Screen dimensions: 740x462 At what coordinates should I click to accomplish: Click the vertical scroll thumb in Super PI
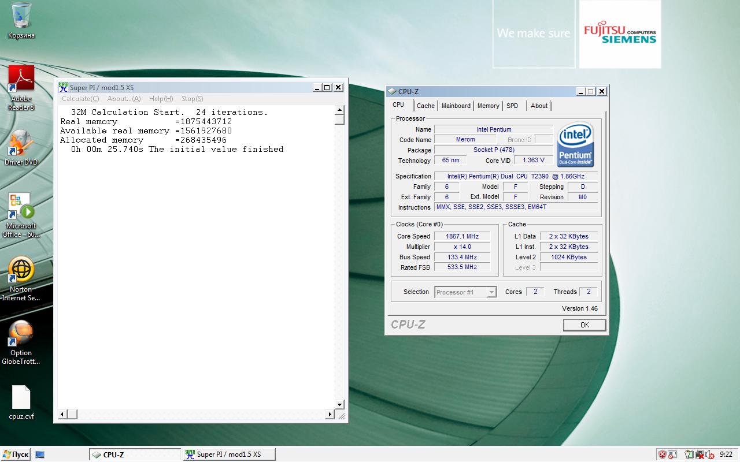click(339, 120)
